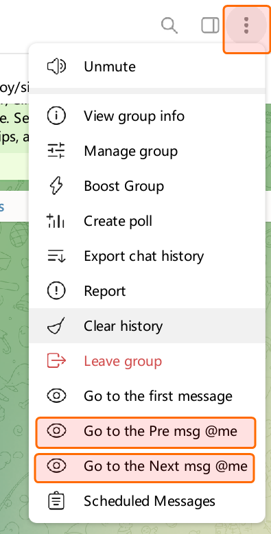271x534 pixels.
Task: Open Scheduled Messages
Action: (x=147, y=501)
